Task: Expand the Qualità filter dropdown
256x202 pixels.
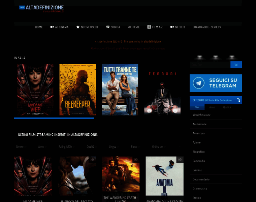Action: click(x=92, y=147)
